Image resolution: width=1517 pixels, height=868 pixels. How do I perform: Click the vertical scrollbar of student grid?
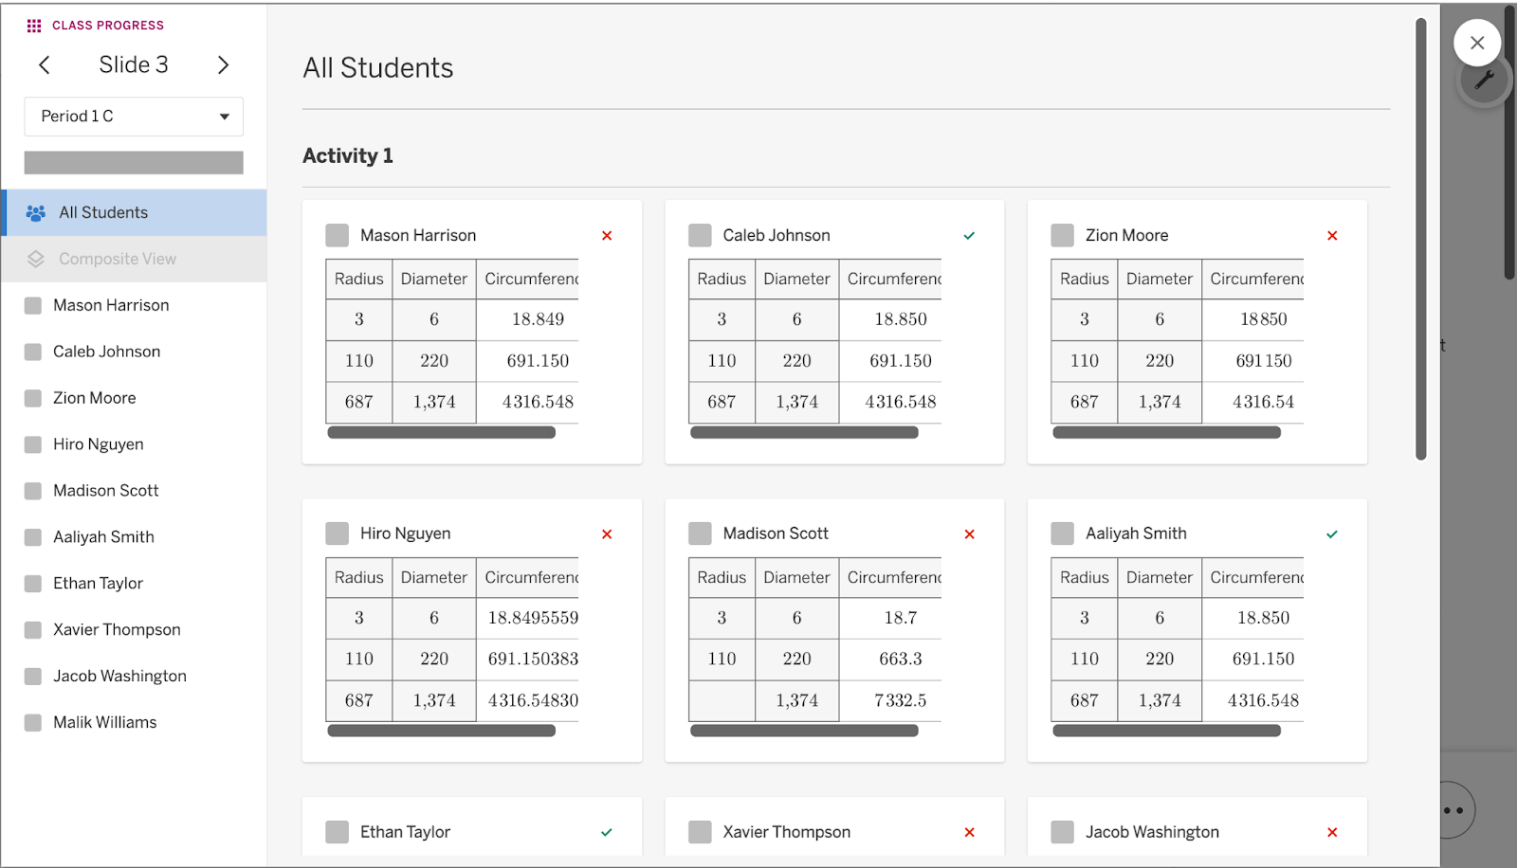click(1420, 237)
